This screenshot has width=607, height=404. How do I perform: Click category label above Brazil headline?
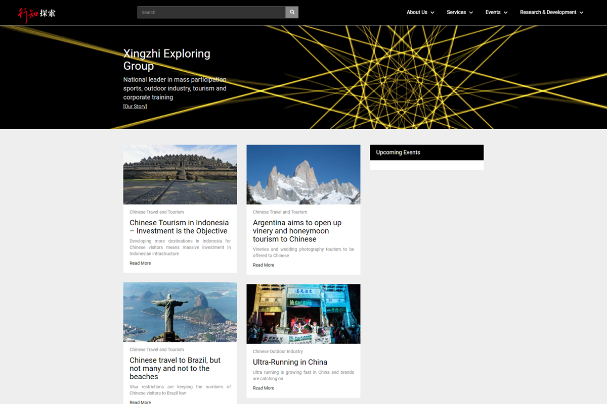click(157, 349)
